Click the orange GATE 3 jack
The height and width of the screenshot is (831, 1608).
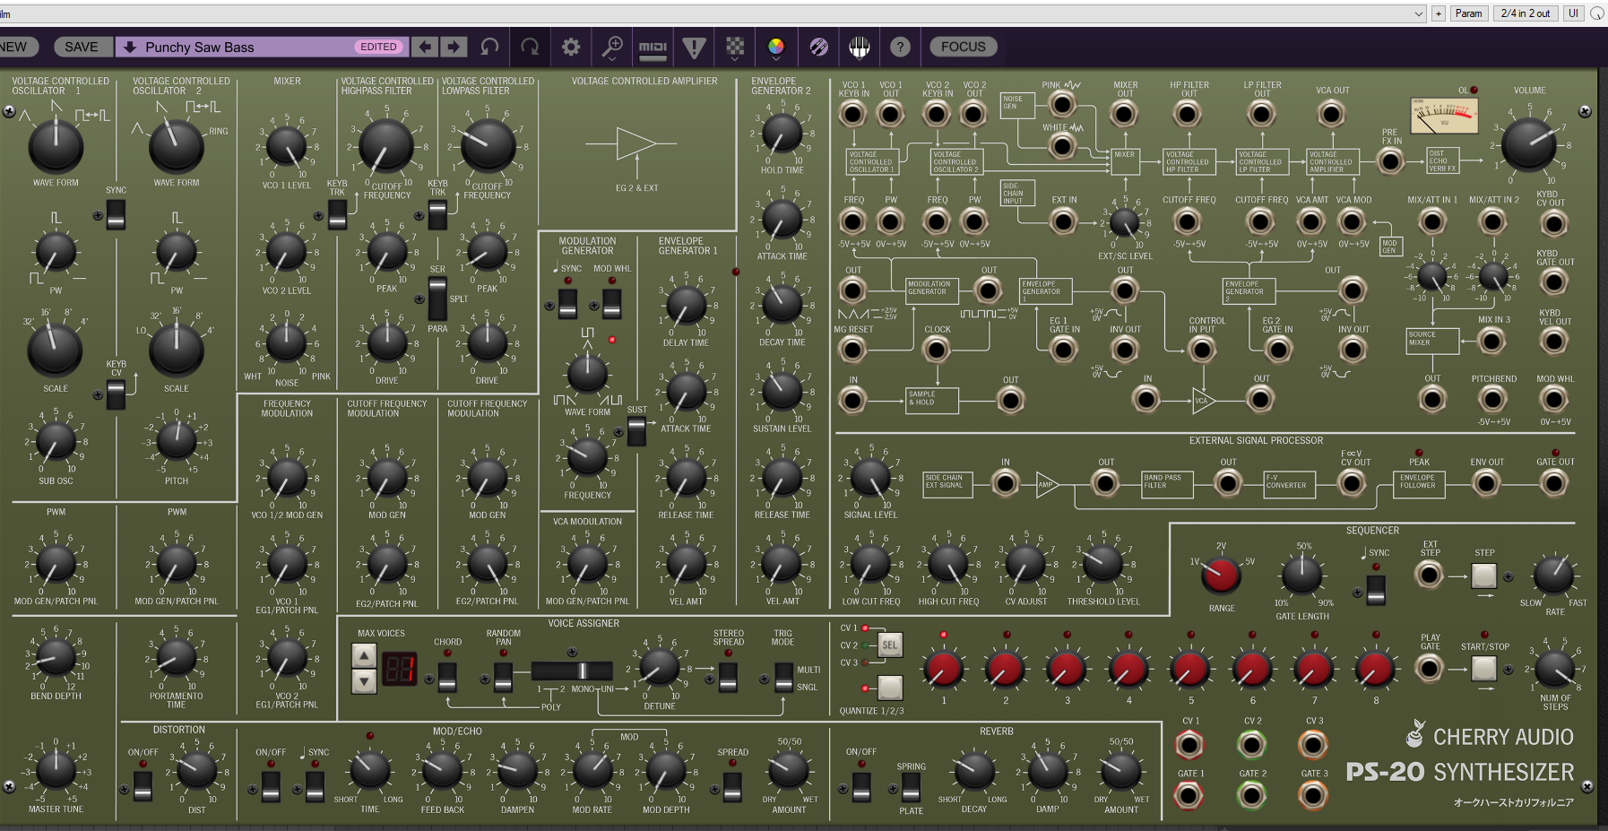click(1313, 795)
